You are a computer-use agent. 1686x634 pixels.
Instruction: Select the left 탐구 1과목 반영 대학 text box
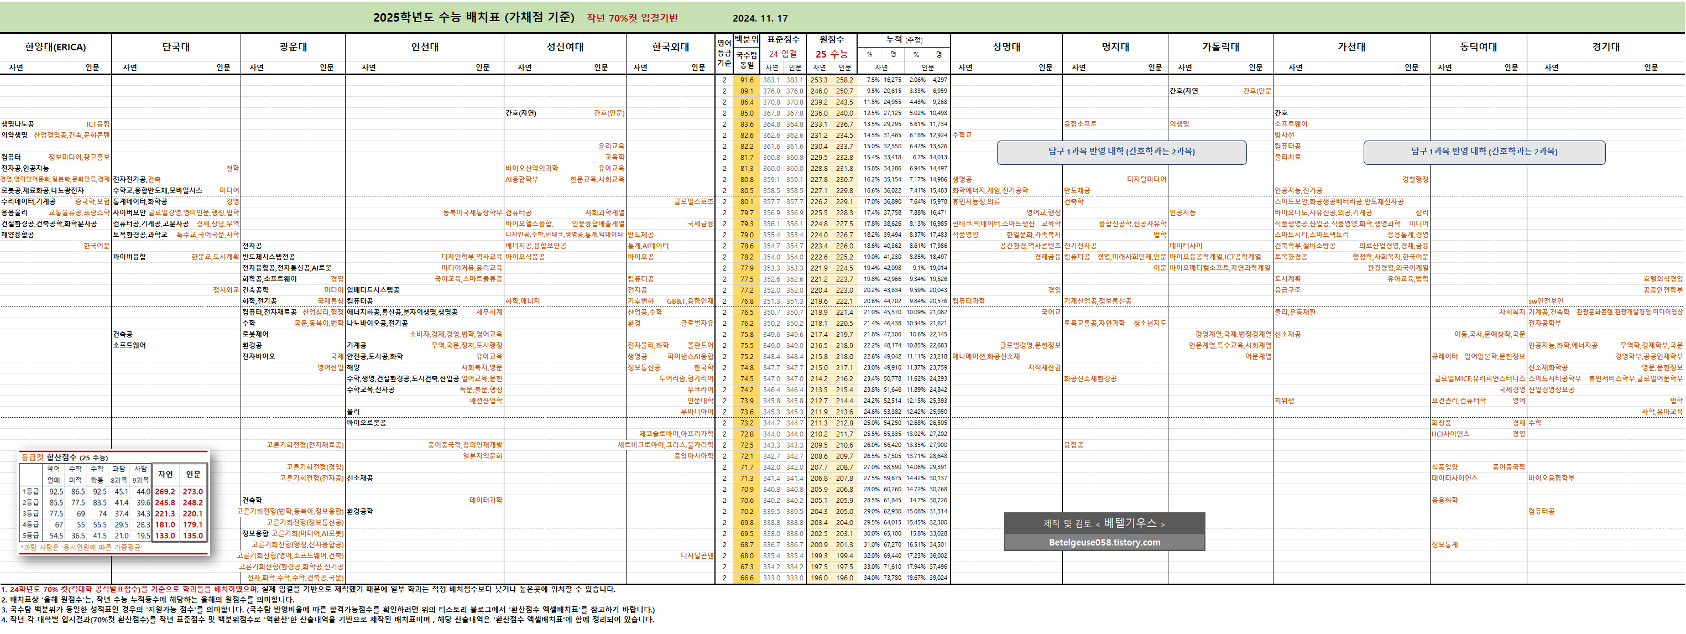(x=1121, y=152)
